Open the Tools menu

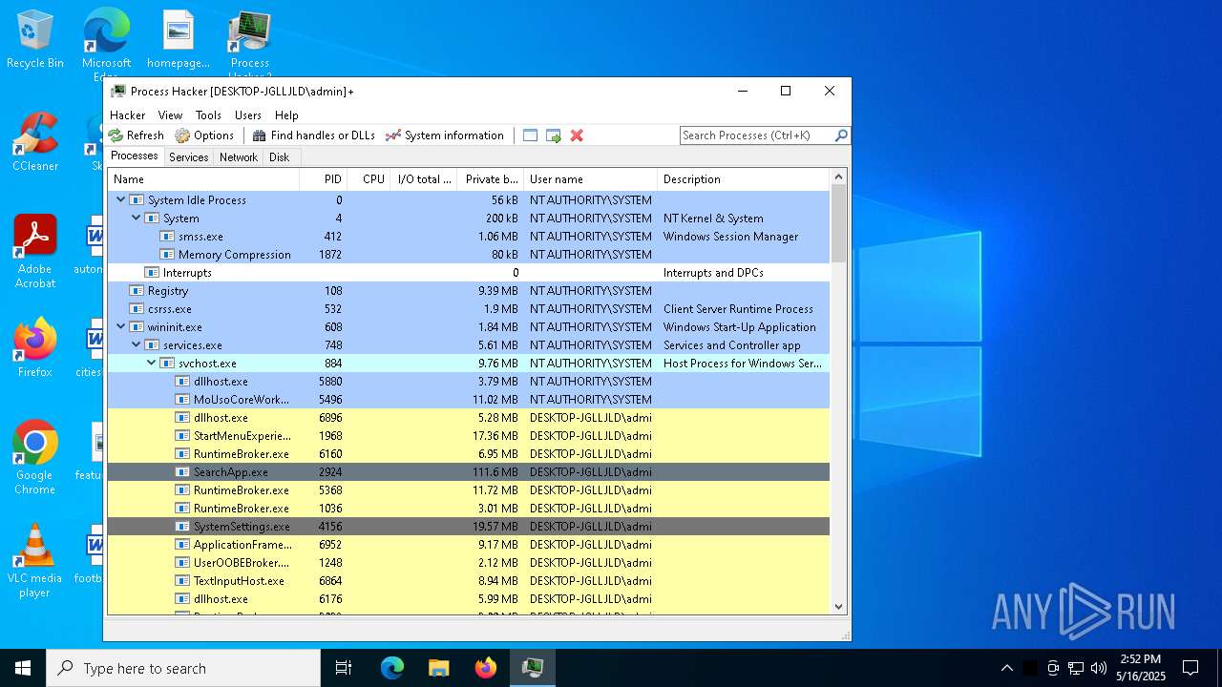pos(208,115)
